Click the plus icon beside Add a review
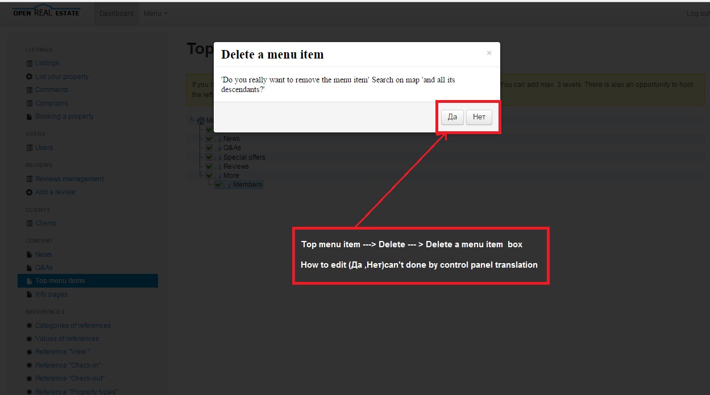Screen dimensions: 710x395 tap(28, 192)
